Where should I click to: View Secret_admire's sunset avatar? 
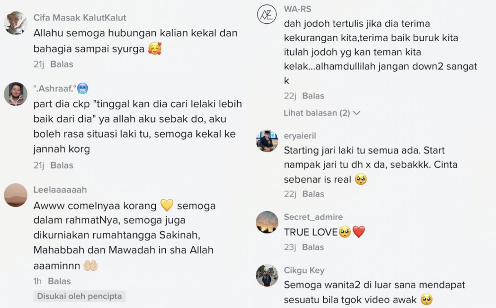pyautogui.click(x=267, y=222)
